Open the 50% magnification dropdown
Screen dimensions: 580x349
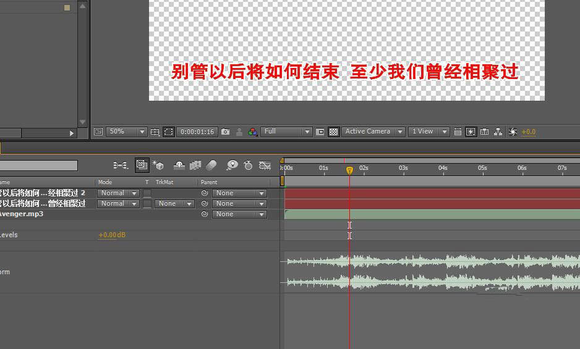coord(127,132)
